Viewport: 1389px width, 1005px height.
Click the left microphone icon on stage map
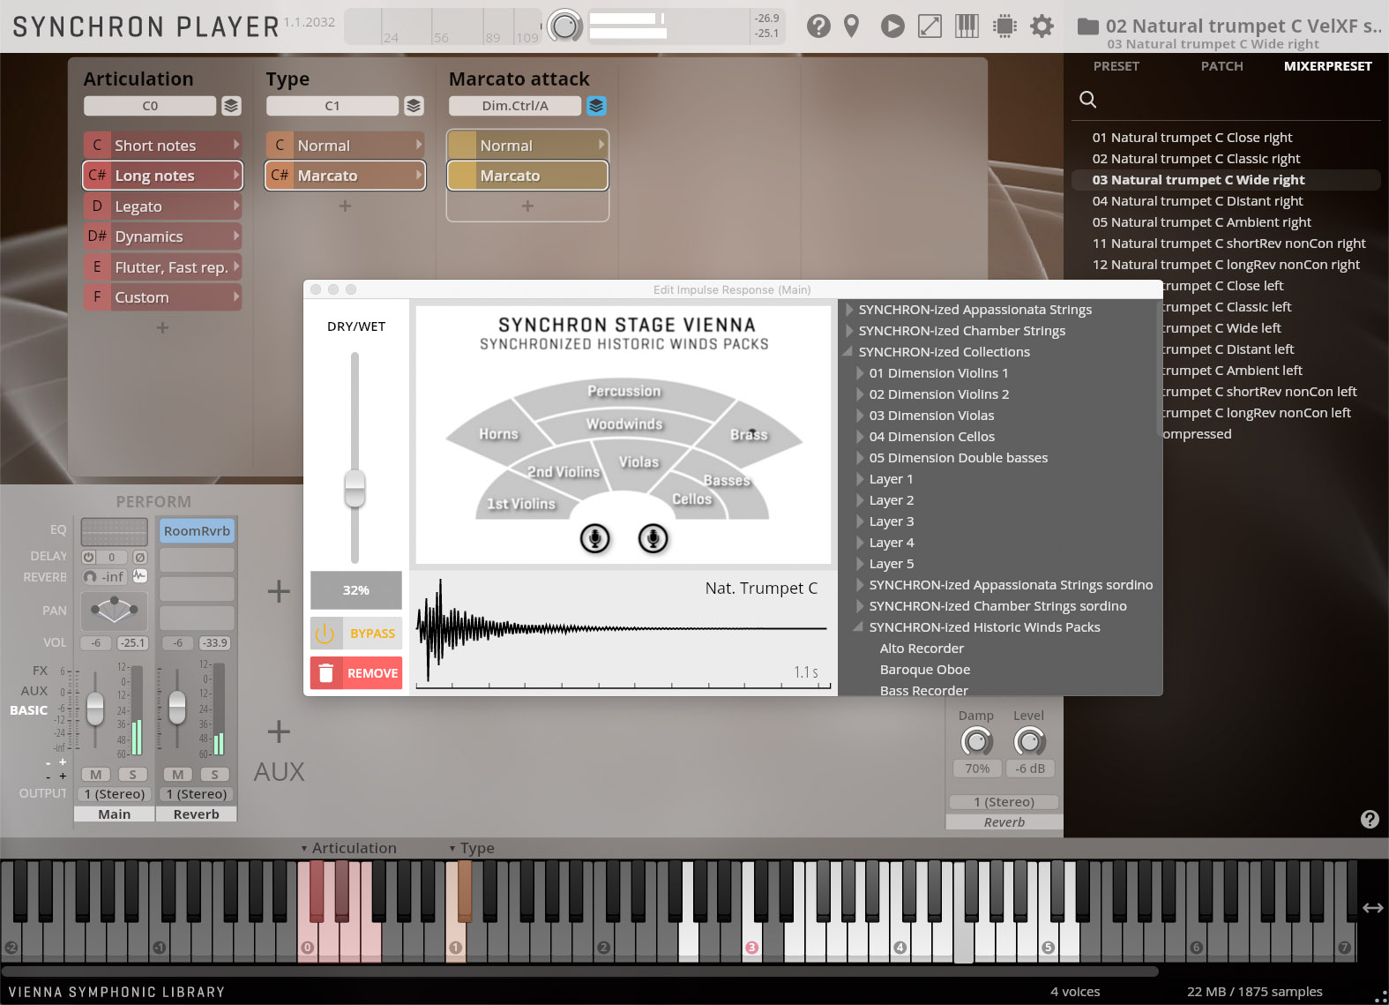pyautogui.click(x=595, y=537)
